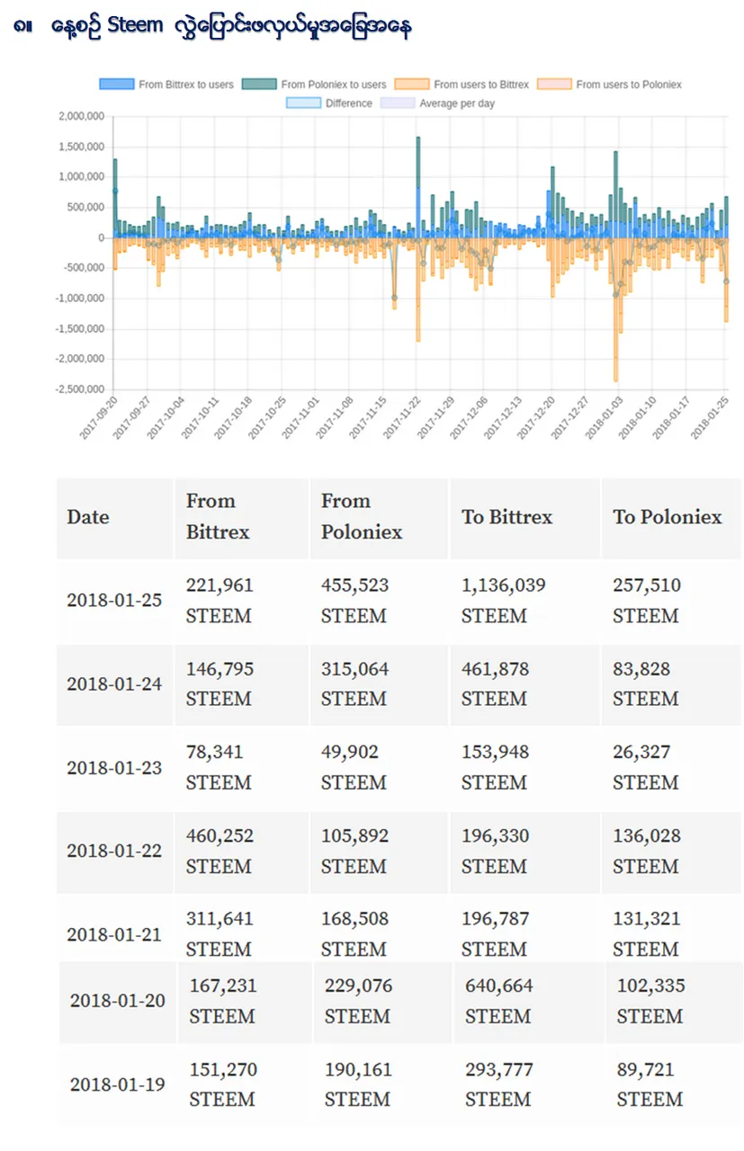This screenshot has height=1151, width=744.
Task: Click the 257,510 STEEM cell
Action: pos(671,601)
